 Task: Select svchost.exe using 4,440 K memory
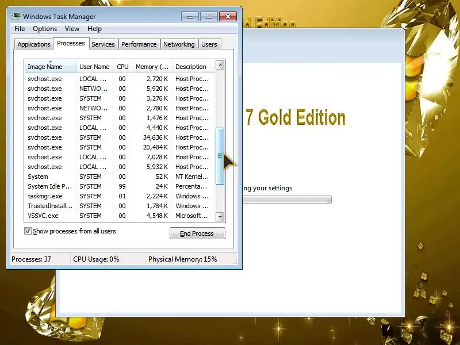pos(120,128)
